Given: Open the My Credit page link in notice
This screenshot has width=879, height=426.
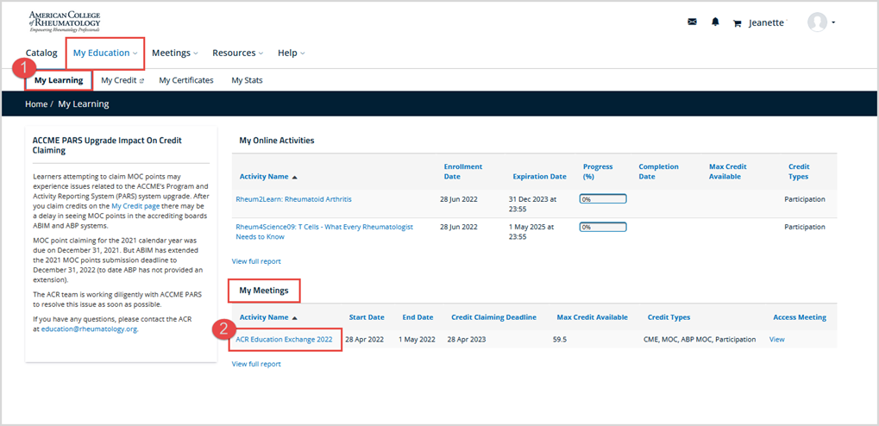Looking at the screenshot, I should (135, 206).
